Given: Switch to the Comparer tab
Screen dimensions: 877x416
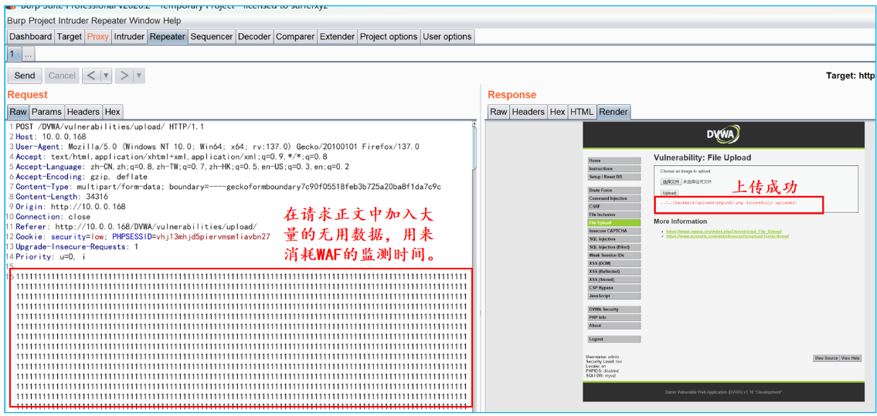Looking at the screenshot, I should tap(295, 37).
